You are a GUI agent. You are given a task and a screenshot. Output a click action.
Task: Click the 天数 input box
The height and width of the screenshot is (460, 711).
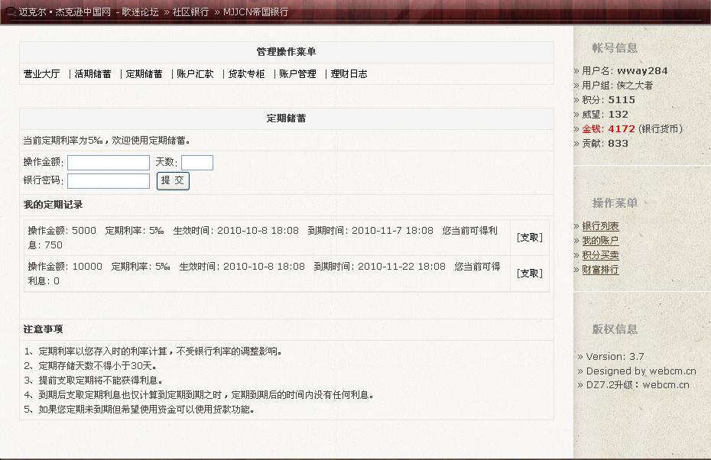[196, 163]
